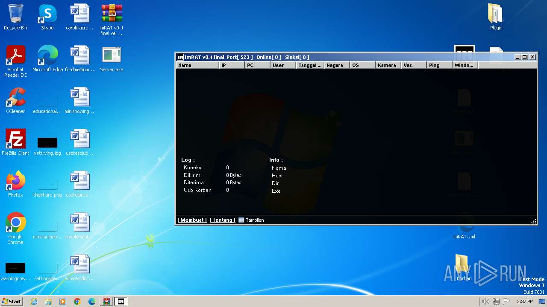The image size is (547, 307).
Task: Minimize the imRAT window
Action: click(518, 57)
